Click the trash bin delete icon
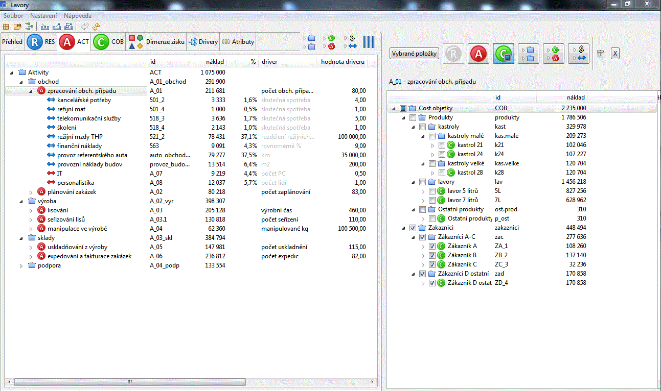The image size is (661, 391). click(600, 54)
